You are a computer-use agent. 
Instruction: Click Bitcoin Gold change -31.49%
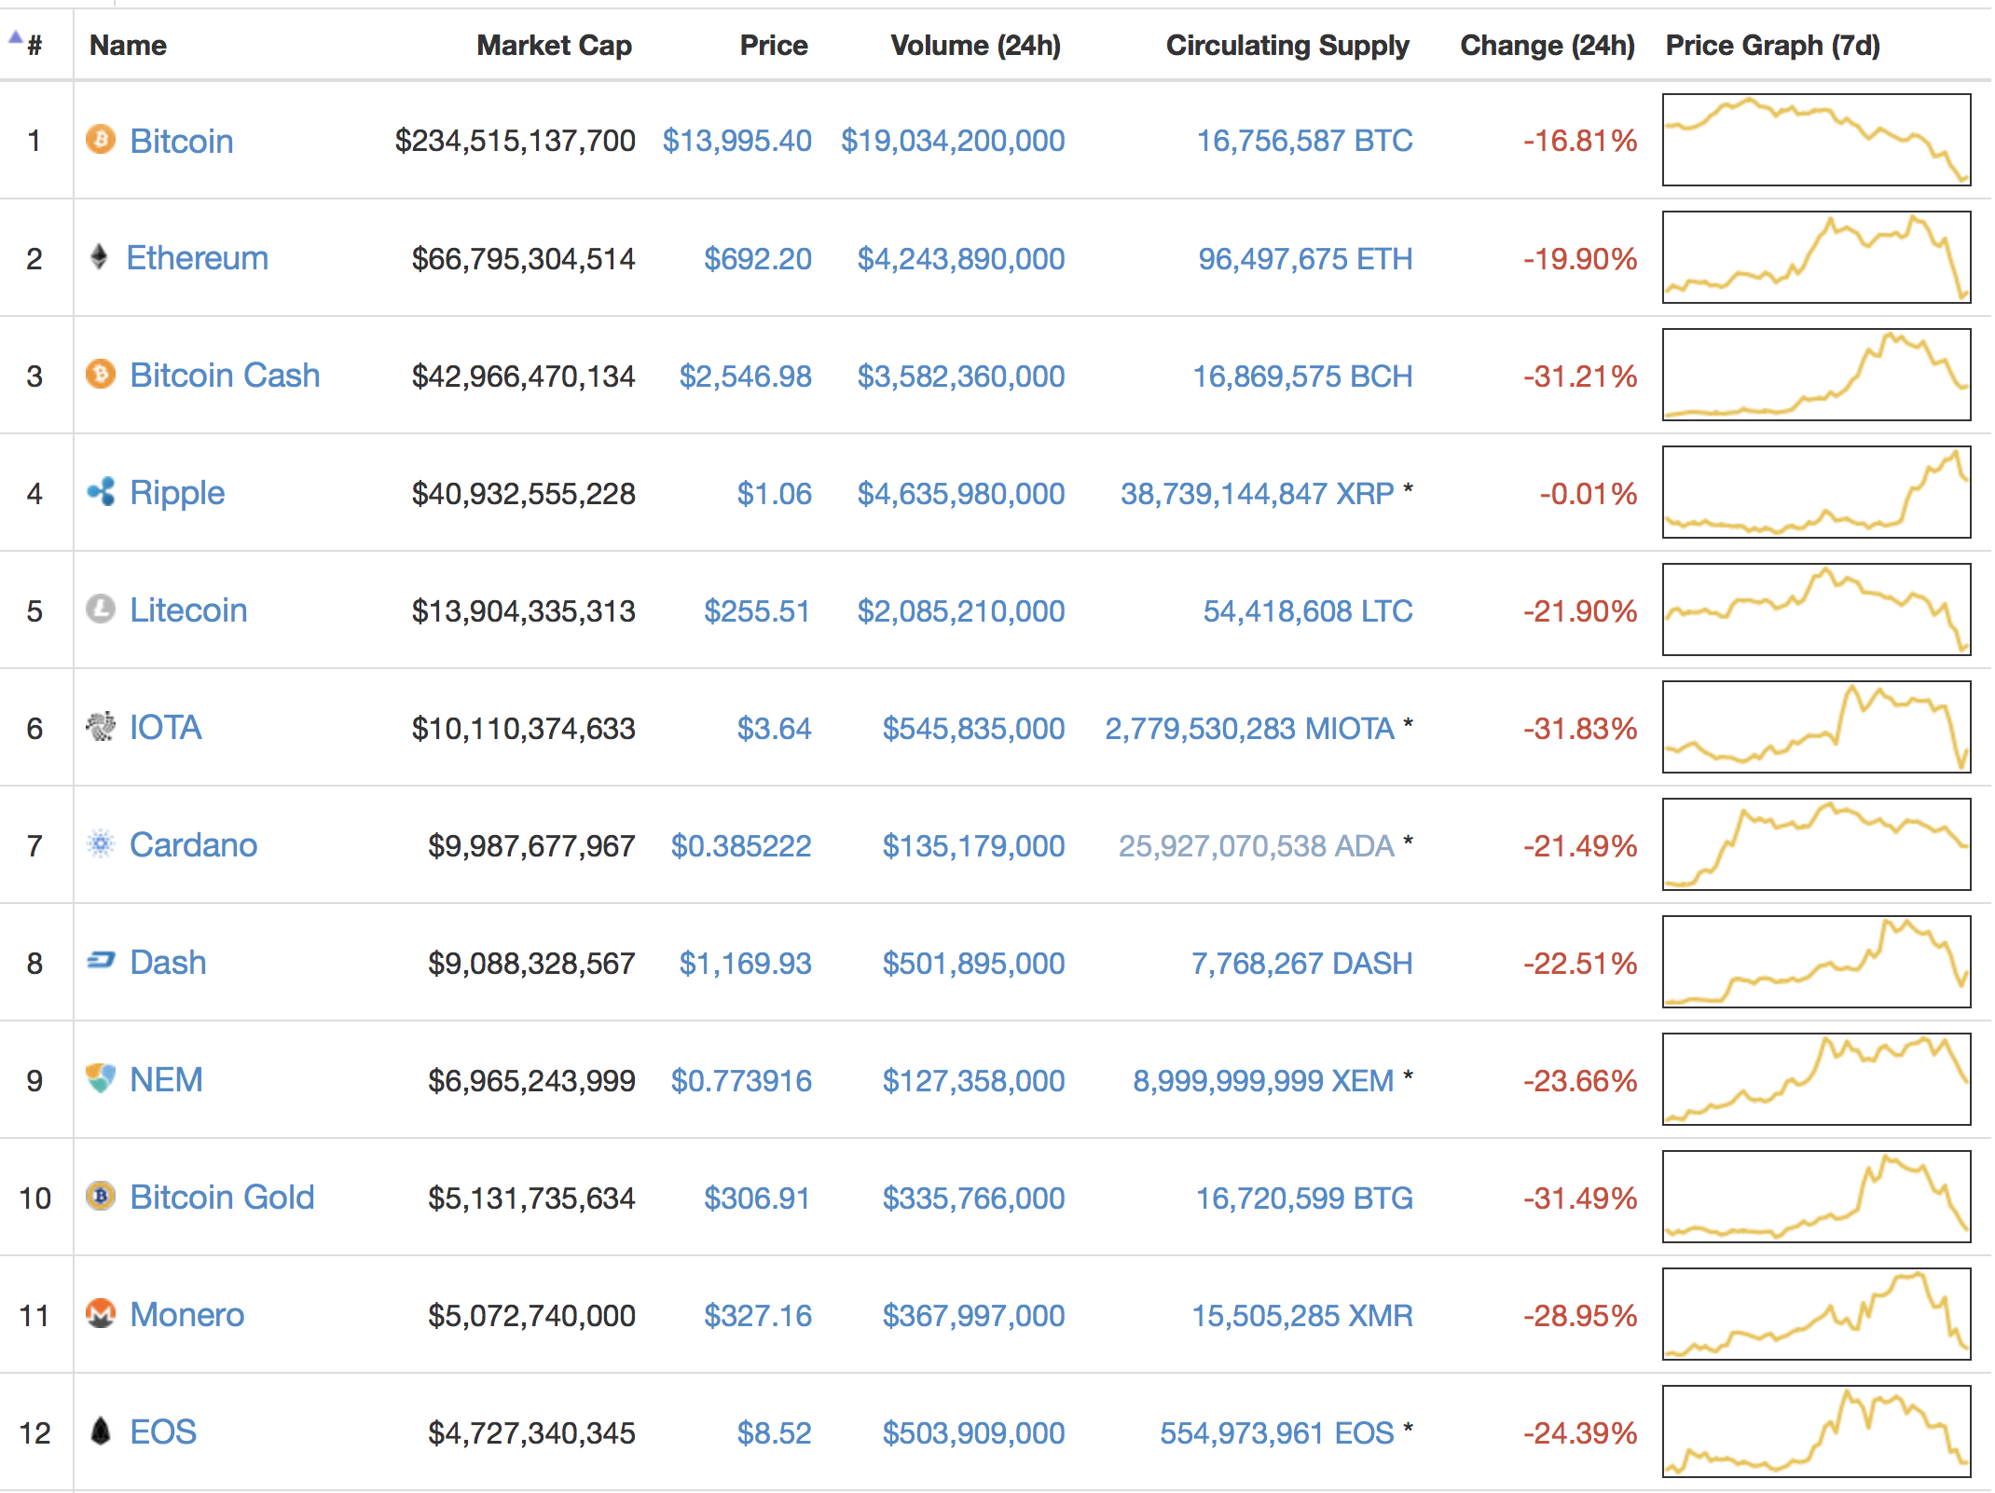1580,1199
